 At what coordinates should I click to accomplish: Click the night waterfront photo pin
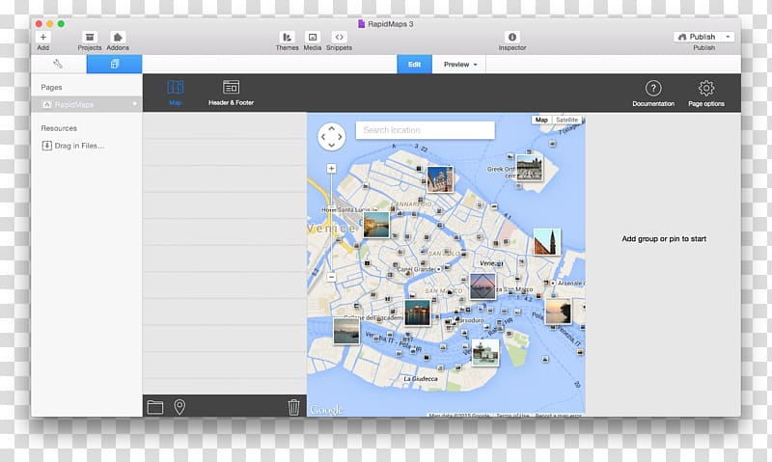pos(417,313)
